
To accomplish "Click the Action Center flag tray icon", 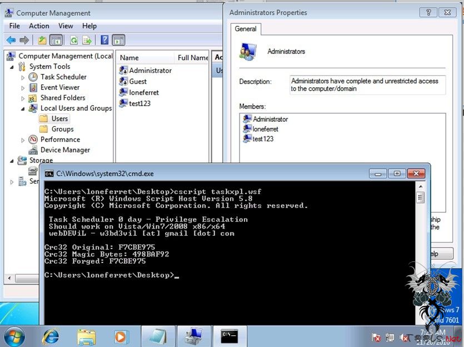I will click(x=376, y=338).
